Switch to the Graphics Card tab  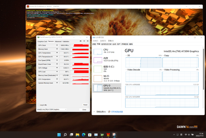(42, 41)
